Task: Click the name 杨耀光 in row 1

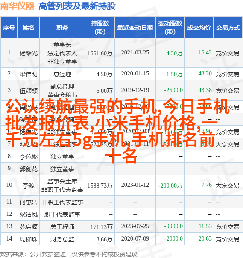Action: click(29, 53)
